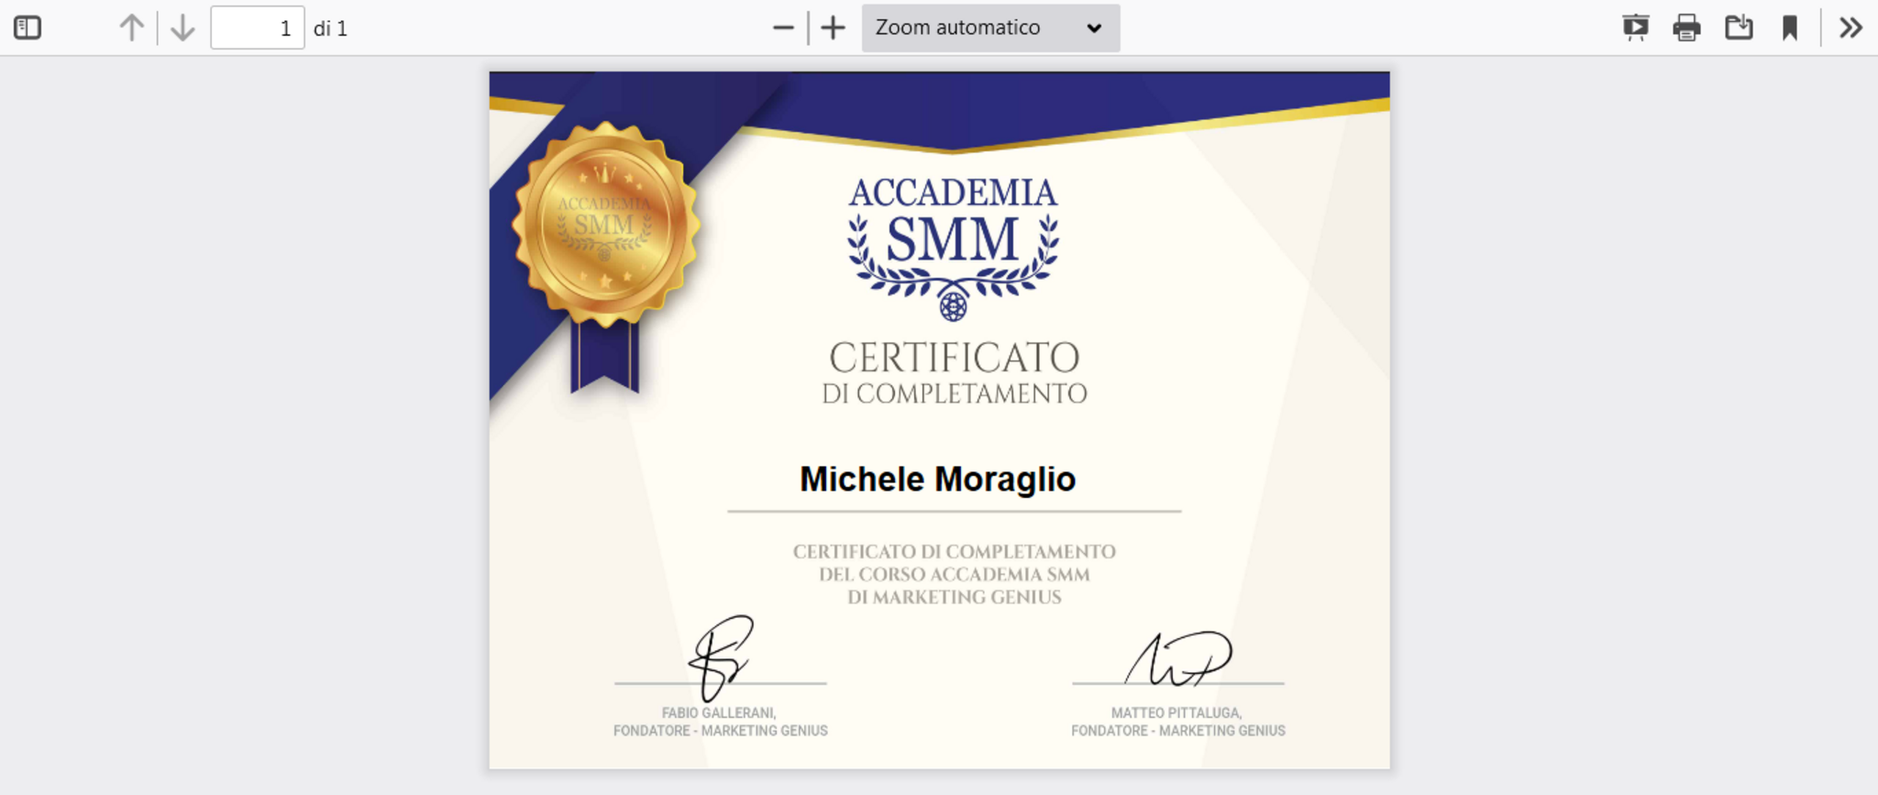1878x795 pixels.
Task: Expand the tools menu double chevron
Action: click(1850, 28)
